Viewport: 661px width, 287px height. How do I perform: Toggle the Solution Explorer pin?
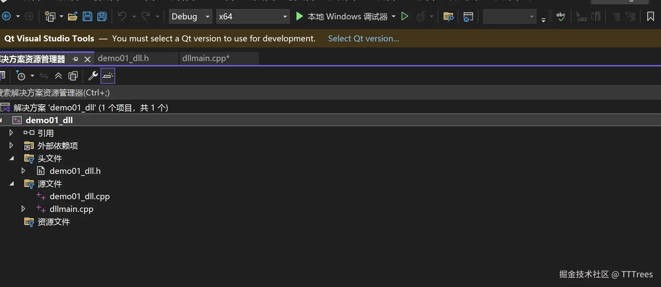(75, 59)
